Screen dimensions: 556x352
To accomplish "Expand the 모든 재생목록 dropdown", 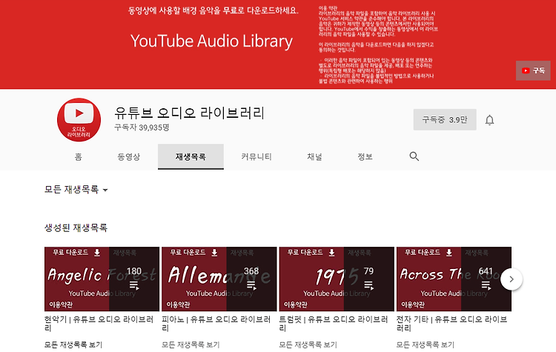I will click(x=76, y=190).
